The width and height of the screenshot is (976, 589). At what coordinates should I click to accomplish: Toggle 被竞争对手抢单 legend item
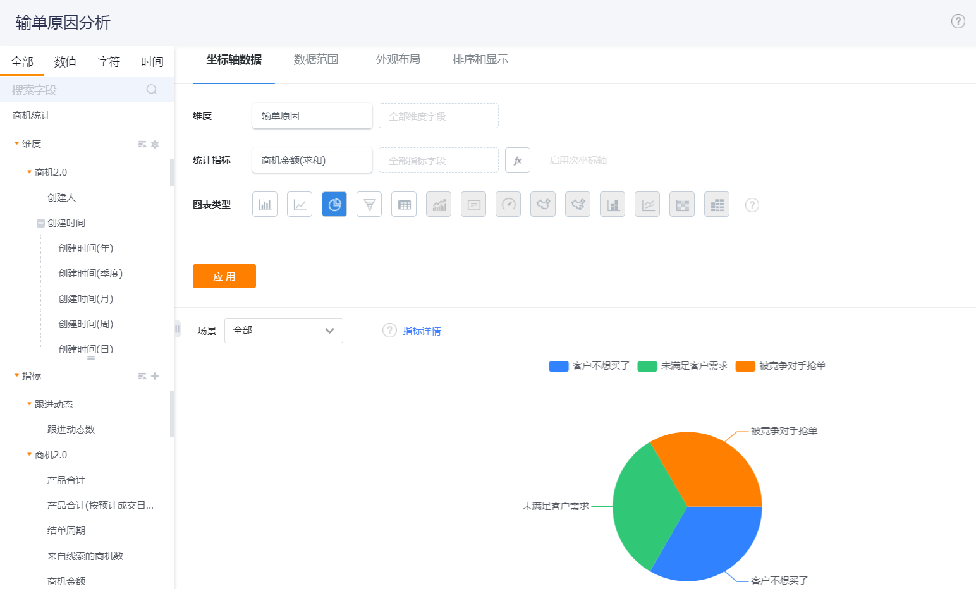(781, 366)
